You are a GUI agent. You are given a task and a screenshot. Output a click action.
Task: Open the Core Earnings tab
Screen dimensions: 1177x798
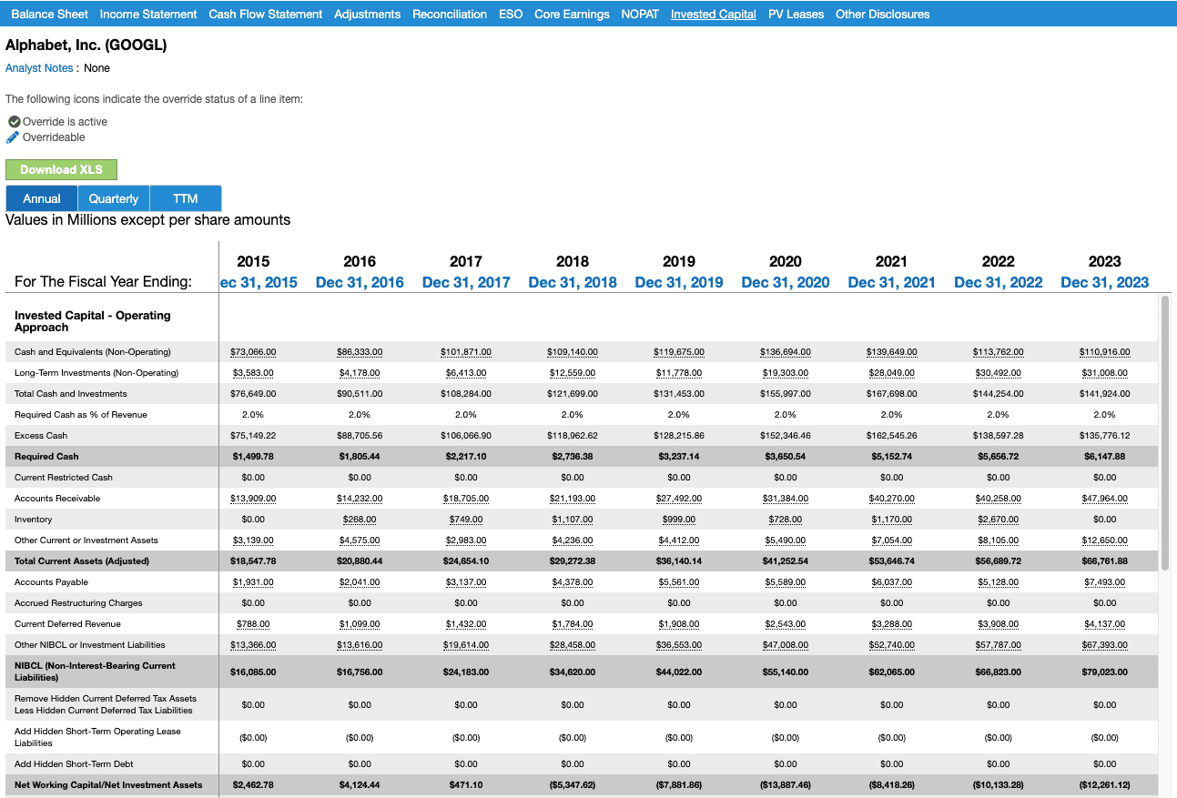click(x=572, y=14)
